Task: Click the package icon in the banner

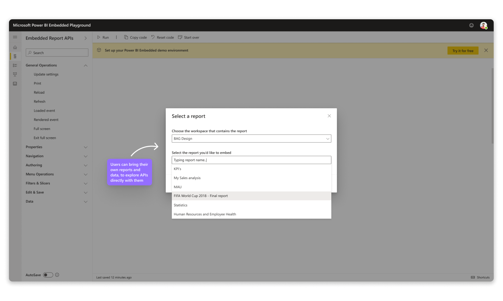Action: click(x=99, y=50)
